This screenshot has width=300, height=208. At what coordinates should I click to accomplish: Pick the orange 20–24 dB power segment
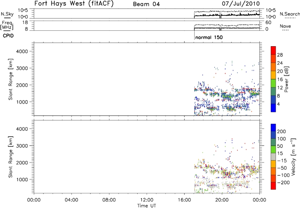273,67
